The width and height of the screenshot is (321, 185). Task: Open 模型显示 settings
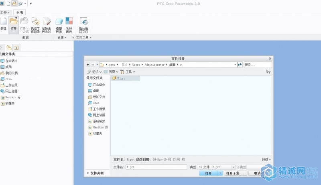point(59,25)
